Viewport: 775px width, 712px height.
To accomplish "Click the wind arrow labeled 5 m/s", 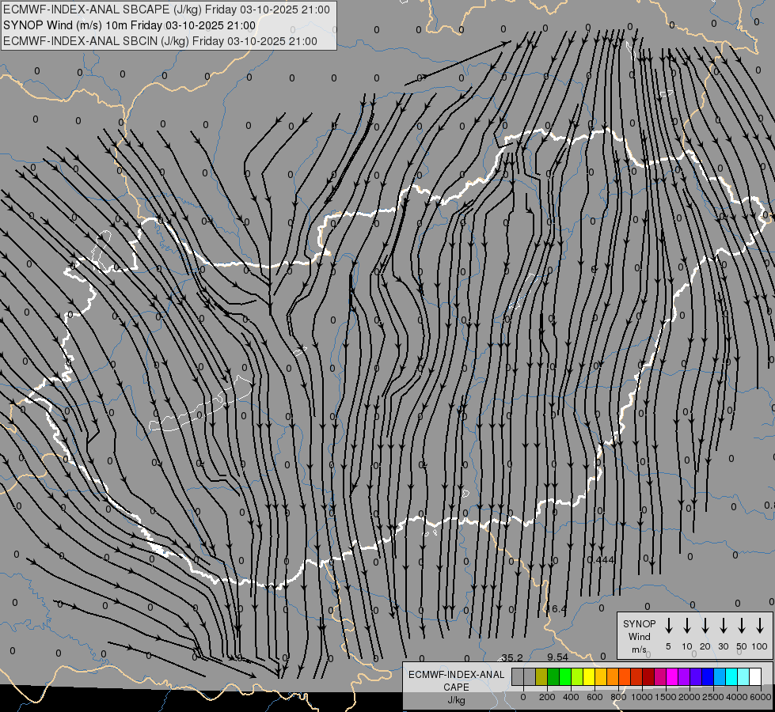I will click(668, 625).
